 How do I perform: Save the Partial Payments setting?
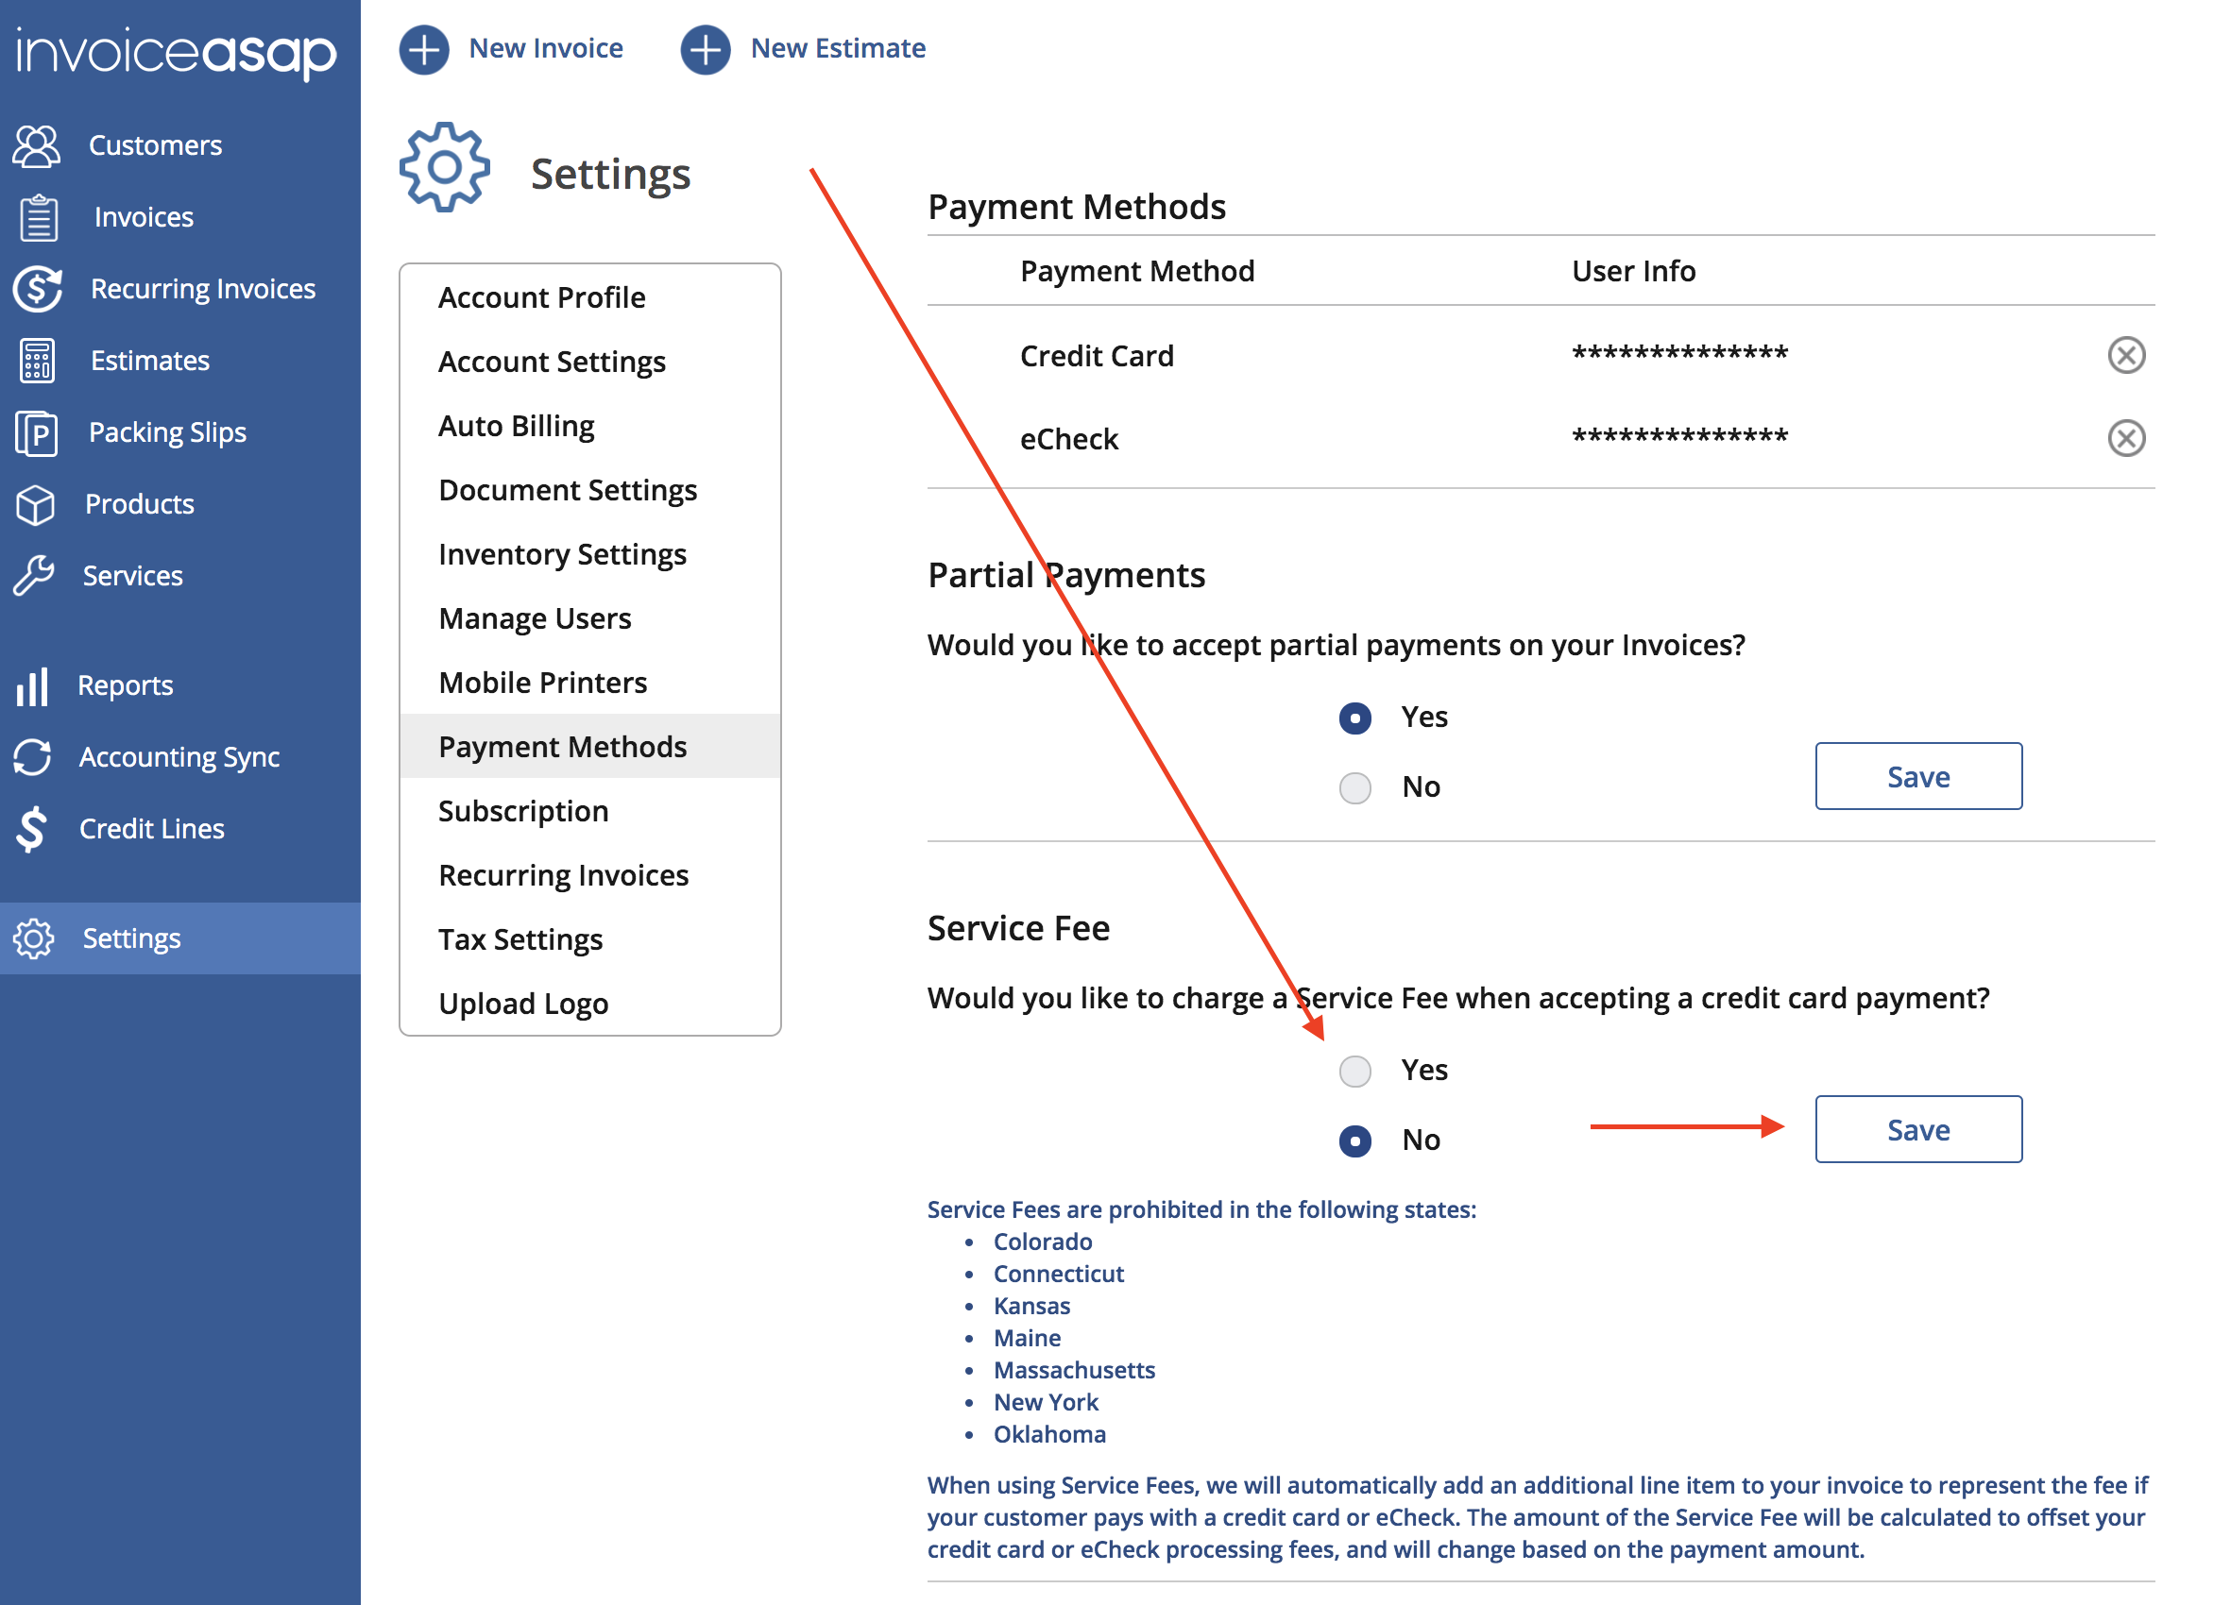(1917, 777)
